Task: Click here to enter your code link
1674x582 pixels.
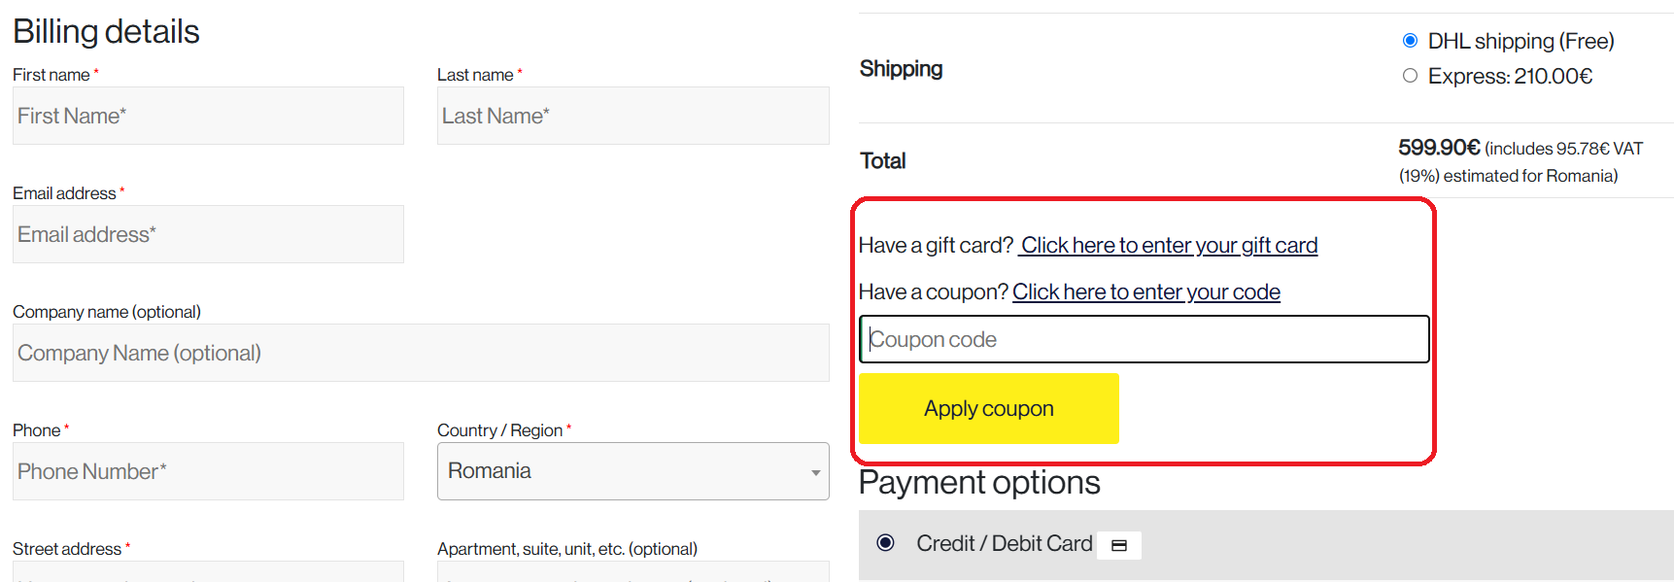Action: pyautogui.click(x=1145, y=292)
